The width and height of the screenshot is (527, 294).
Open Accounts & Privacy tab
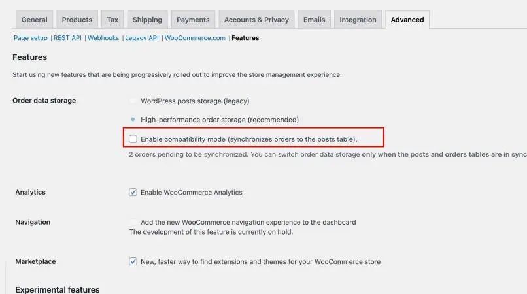click(256, 20)
